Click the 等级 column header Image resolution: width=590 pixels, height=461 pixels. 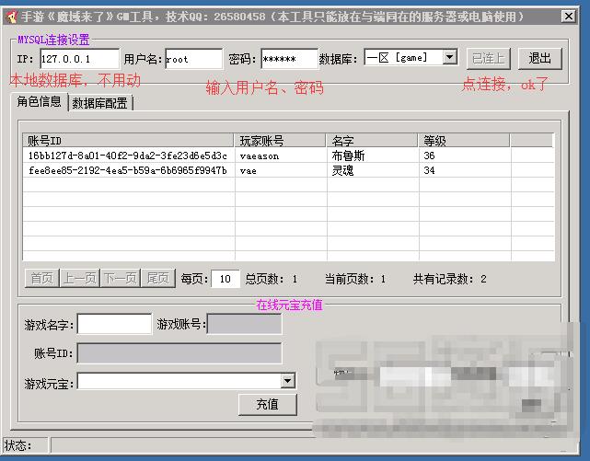(x=465, y=141)
